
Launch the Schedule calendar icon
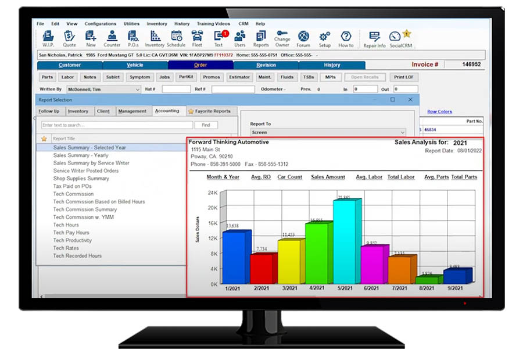176,38
